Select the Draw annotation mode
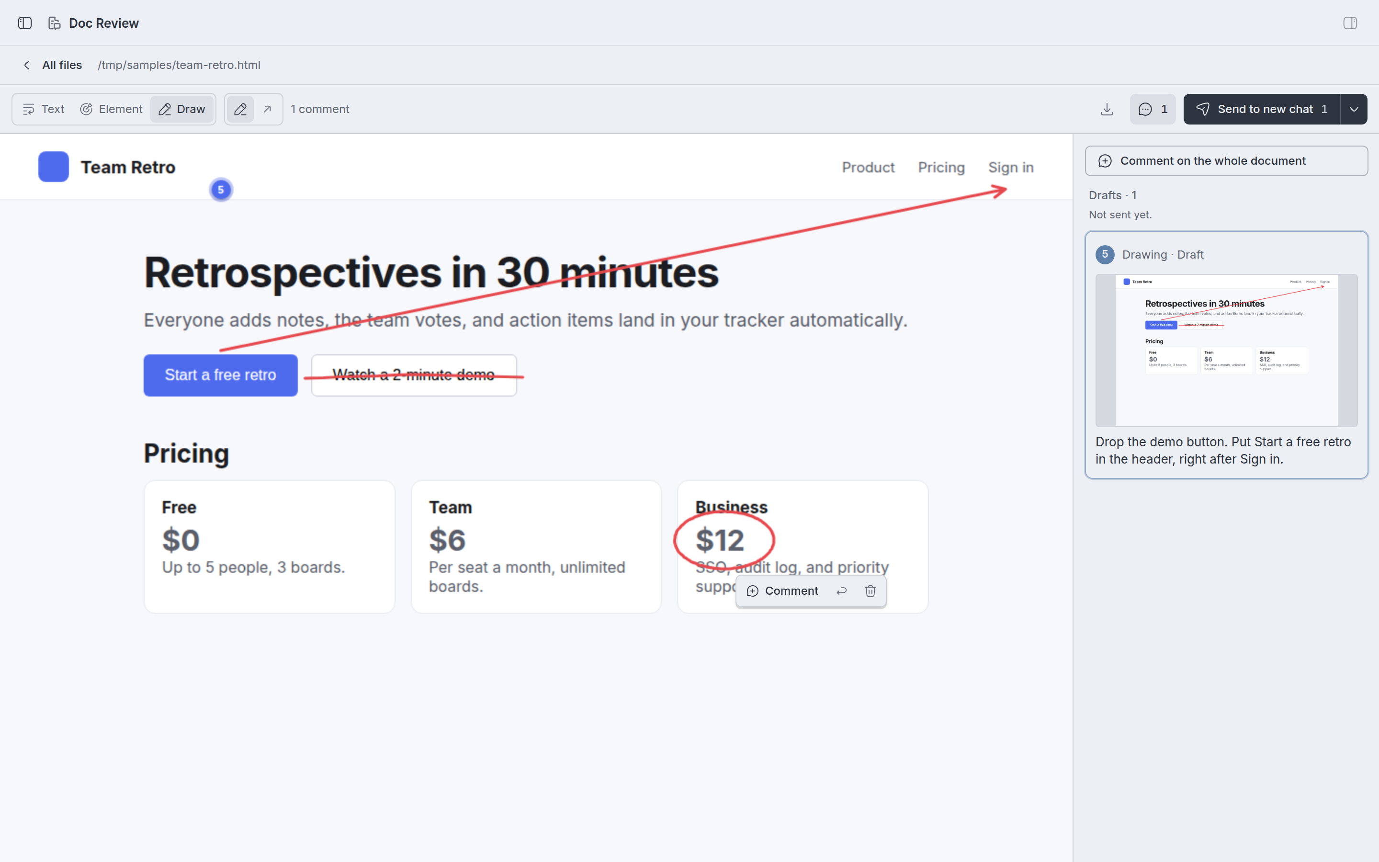 point(182,109)
